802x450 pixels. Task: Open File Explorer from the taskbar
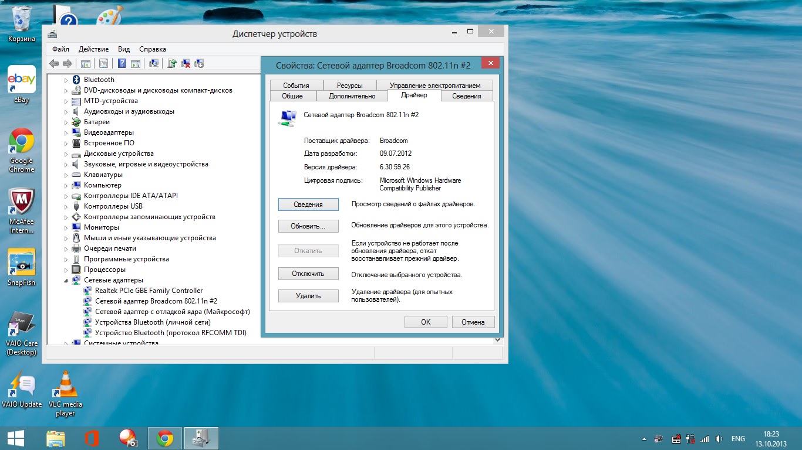click(56, 438)
